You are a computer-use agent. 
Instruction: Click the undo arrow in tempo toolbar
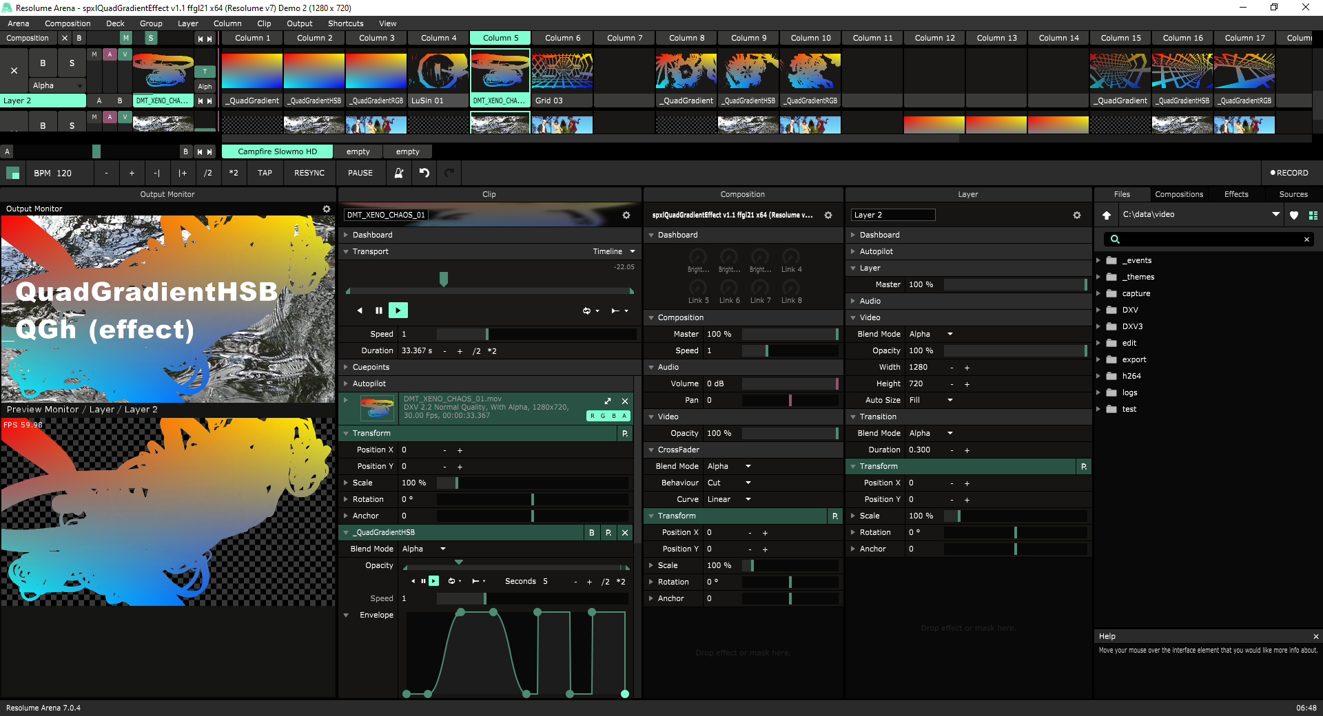click(x=424, y=173)
